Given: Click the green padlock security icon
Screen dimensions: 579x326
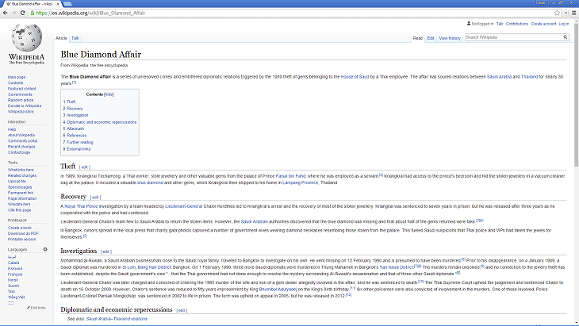Looking at the screenshot, I should pyautogui.click(x=33, y=13).
